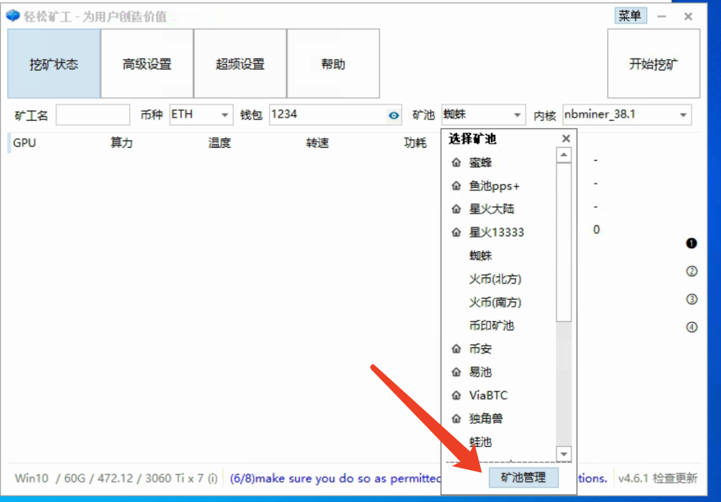Click the 算力 column header
This screenshot has height=502, width=721.
click(x=122, y=143)
